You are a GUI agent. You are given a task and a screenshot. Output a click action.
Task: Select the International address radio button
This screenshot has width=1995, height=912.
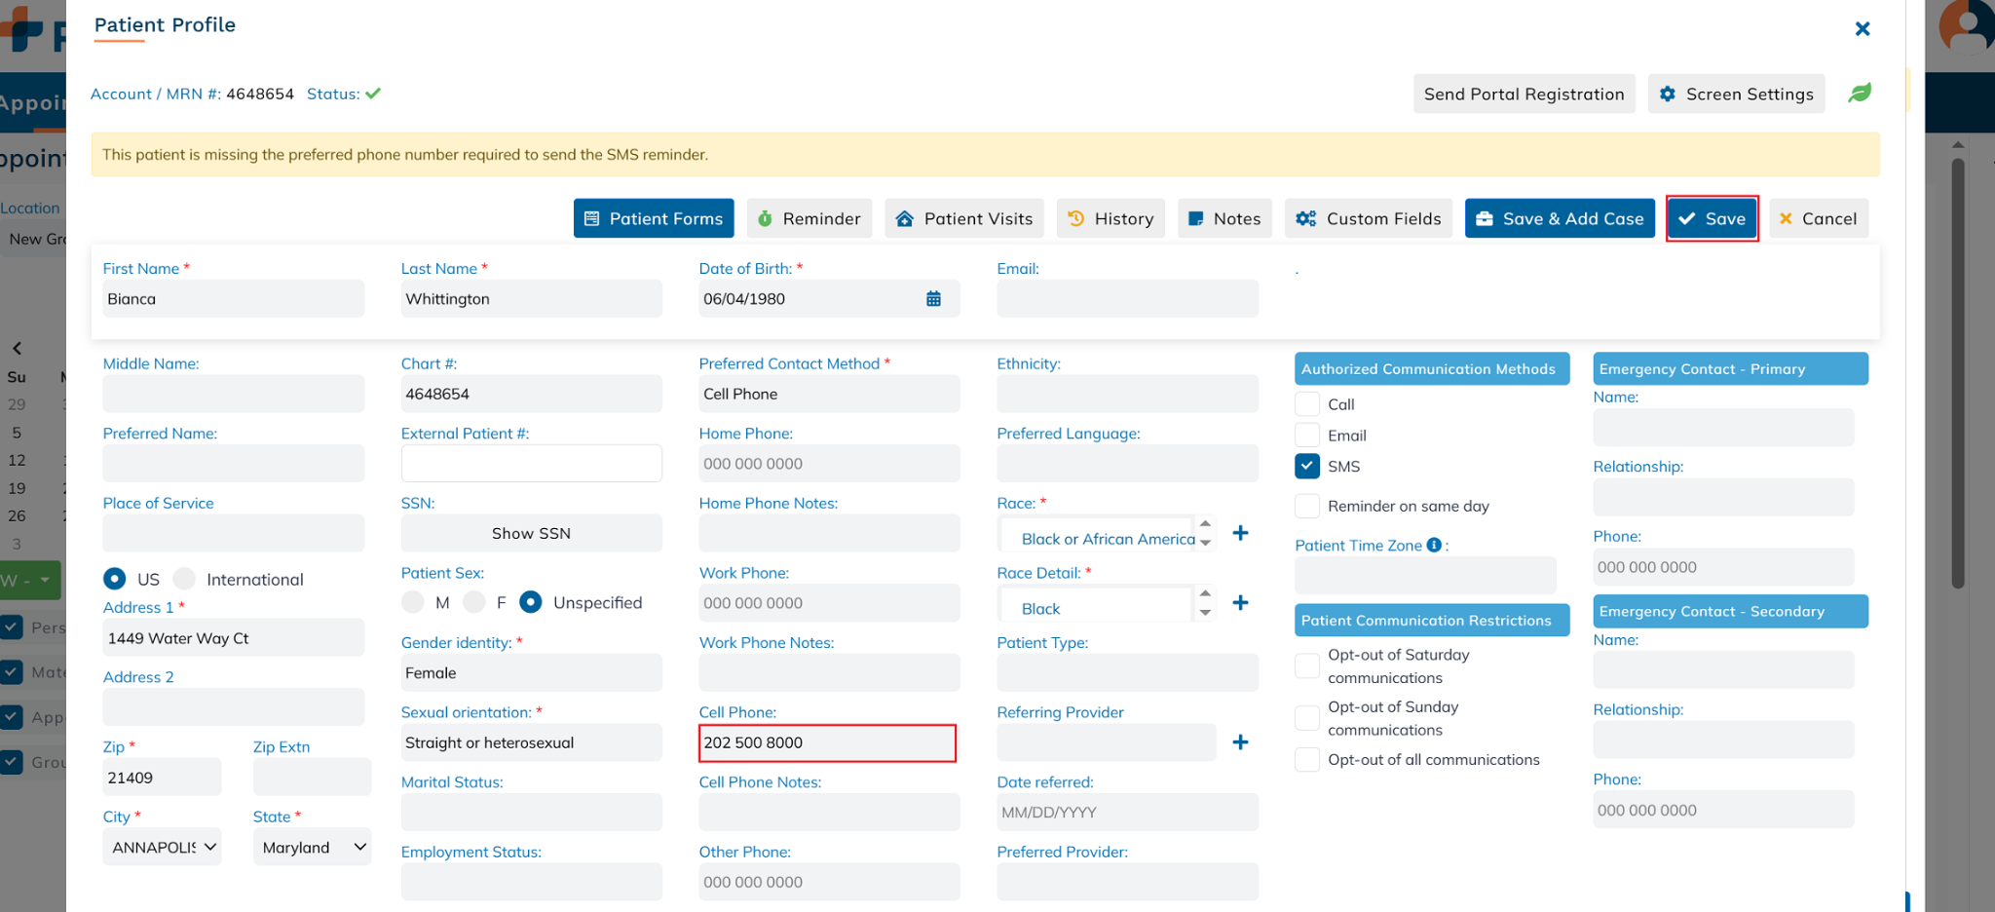tap(184, 579)
